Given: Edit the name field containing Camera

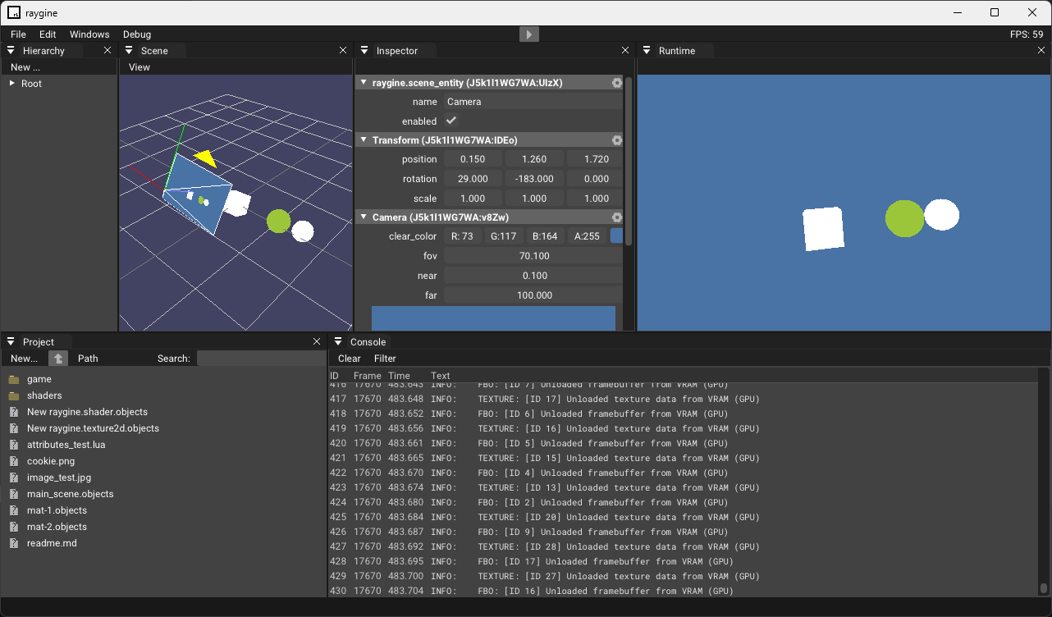Looking at the screenshot, I should click(x=533, y=102).
